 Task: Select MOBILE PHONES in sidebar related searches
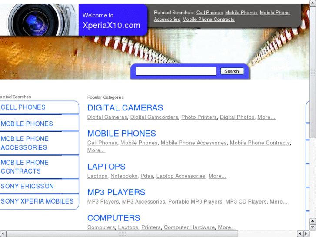[x=27, y=124]
